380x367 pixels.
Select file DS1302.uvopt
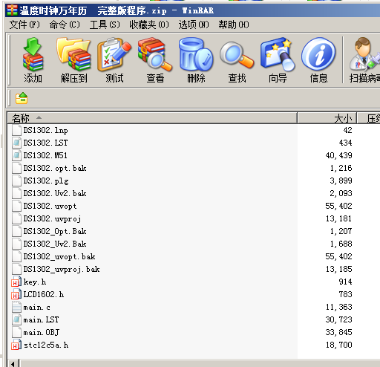tap(50, 206)
